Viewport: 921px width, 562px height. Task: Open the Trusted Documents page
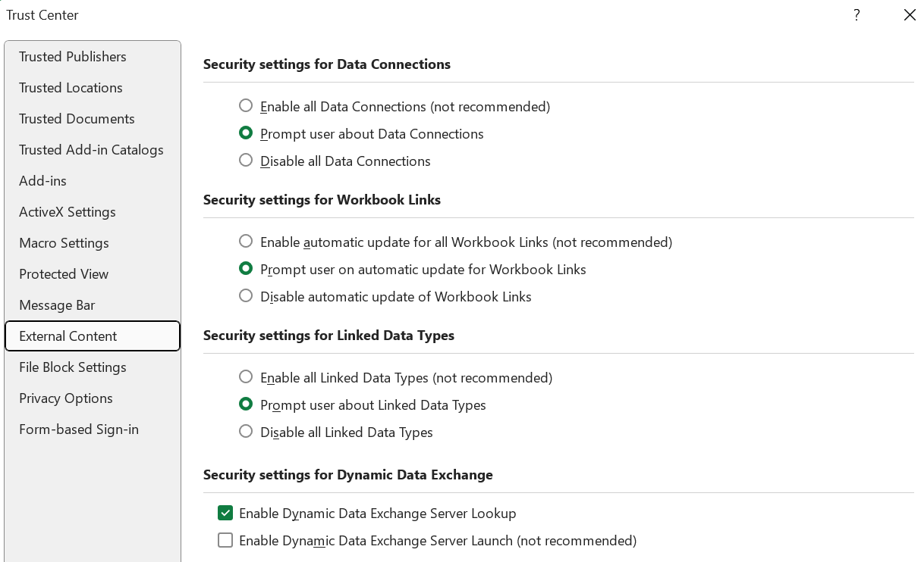coord(77,119)
